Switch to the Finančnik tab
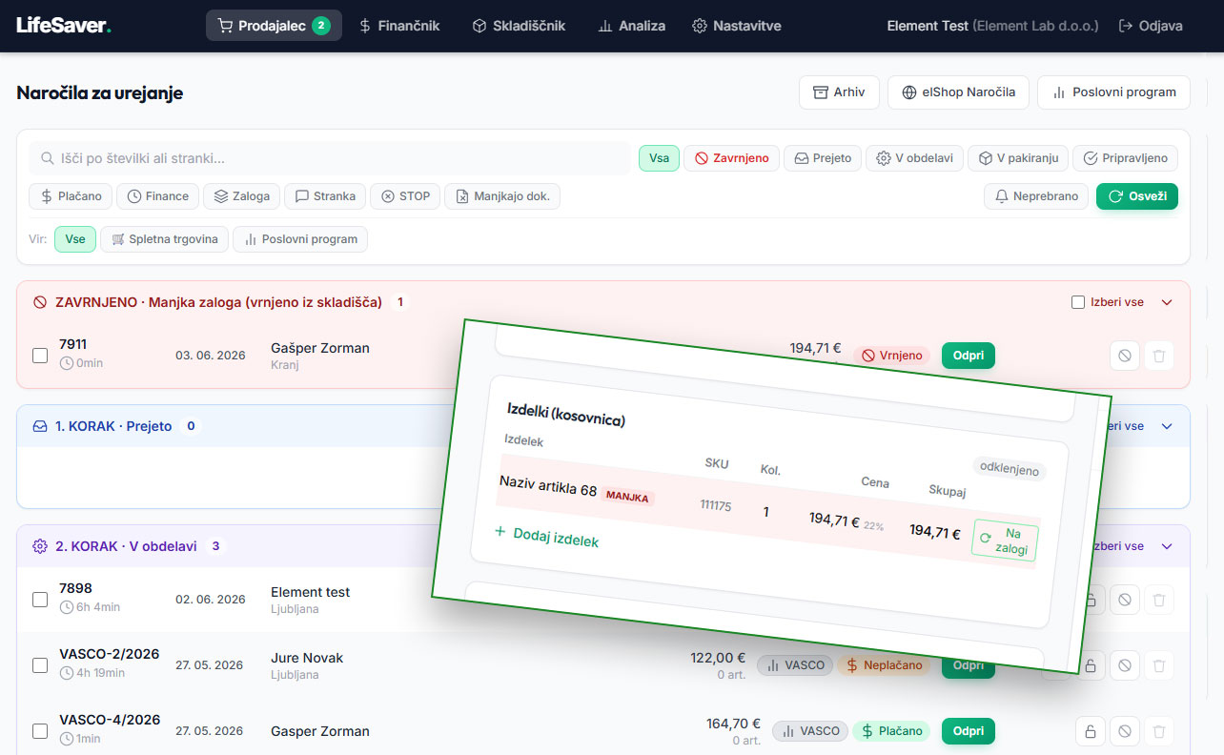This screenshot has width=1224, height=755. click(x=399, y=26)
